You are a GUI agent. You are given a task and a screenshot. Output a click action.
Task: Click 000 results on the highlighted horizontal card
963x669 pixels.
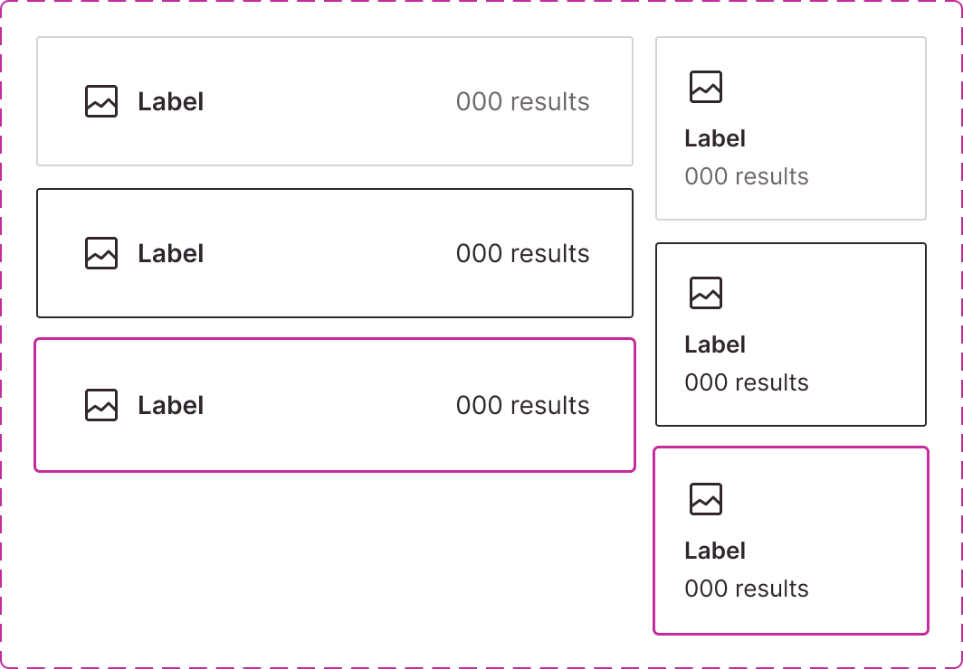coord(522,405)
